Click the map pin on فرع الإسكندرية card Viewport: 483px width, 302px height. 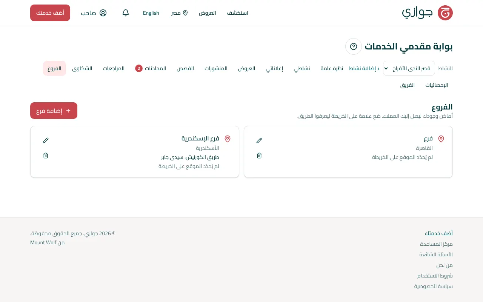coord(228,139)
